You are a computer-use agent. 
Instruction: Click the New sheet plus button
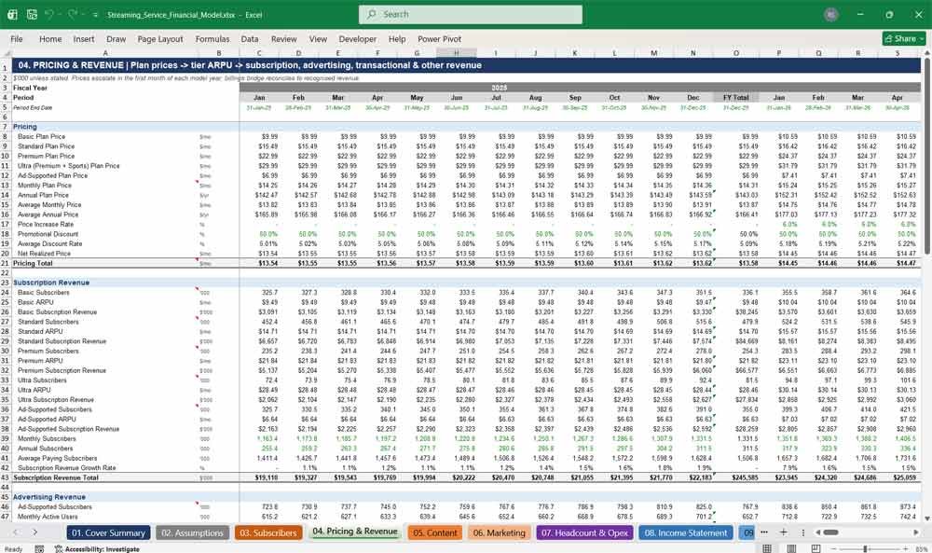tap(784, 532)
